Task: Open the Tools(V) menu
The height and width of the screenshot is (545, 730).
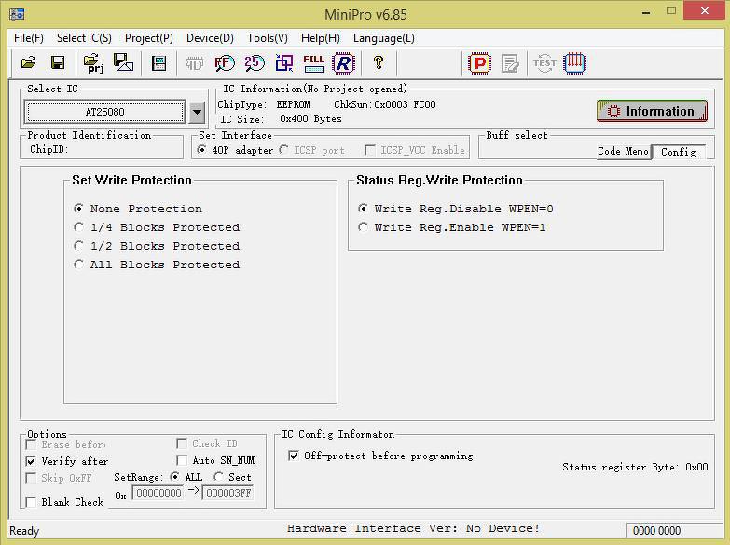Action: coord(268,38)
